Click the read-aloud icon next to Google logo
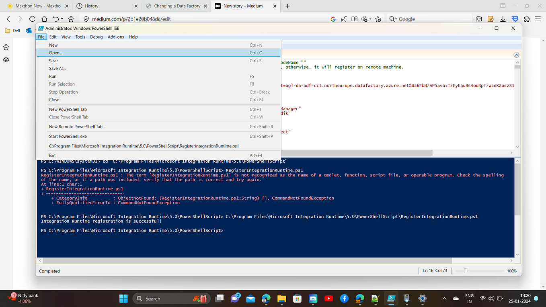This screenshot has height=307, width=546. [x=343, y=19]
